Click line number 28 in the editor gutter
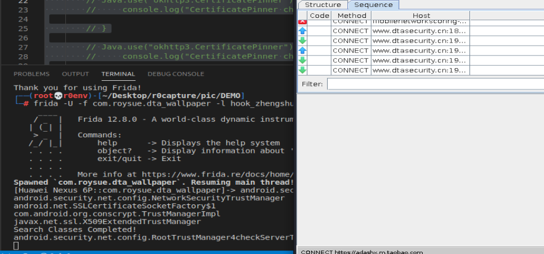The height and width of the screenshot is (254, 544). pos(23,57)
